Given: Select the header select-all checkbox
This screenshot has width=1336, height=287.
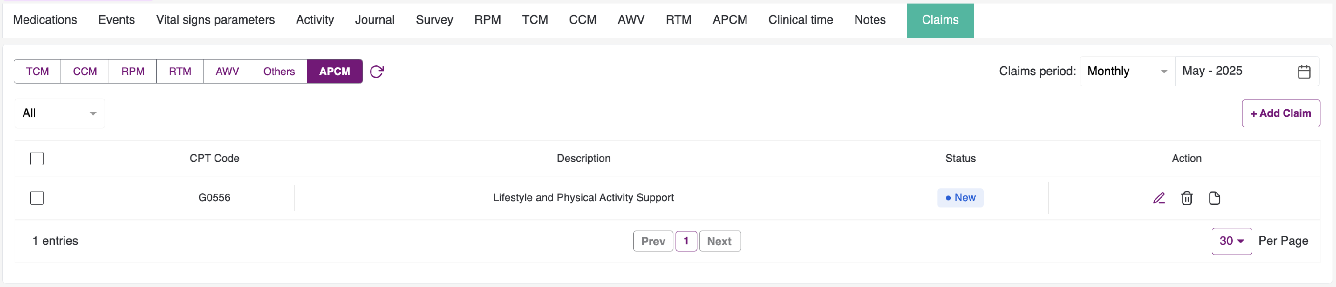Looking at the screenshot, I should pyautogui.click(x=37, y=158).
